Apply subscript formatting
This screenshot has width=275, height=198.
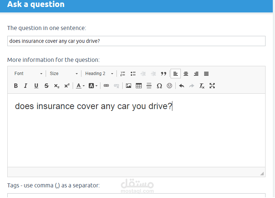point(57,86)
